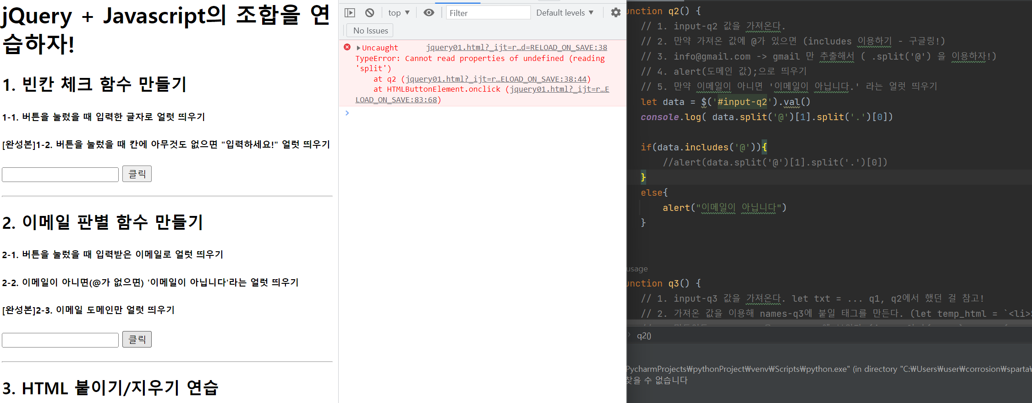
Task: Click the q2() breadcrumb in the editor
Action: coord(644,336)
